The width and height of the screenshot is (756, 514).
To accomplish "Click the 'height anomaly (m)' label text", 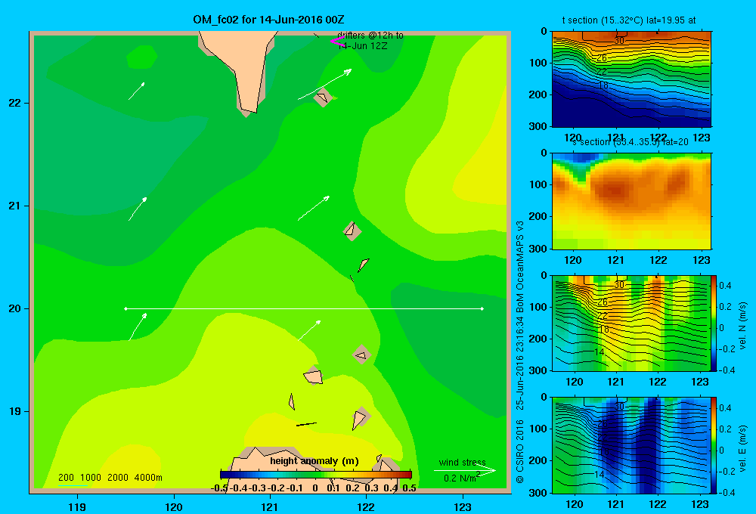I will pos(314,461).
